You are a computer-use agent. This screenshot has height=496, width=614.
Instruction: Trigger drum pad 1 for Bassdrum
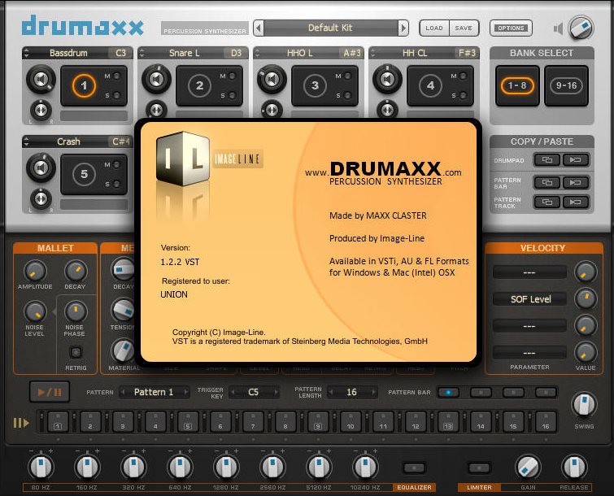[x=83, y=85]
